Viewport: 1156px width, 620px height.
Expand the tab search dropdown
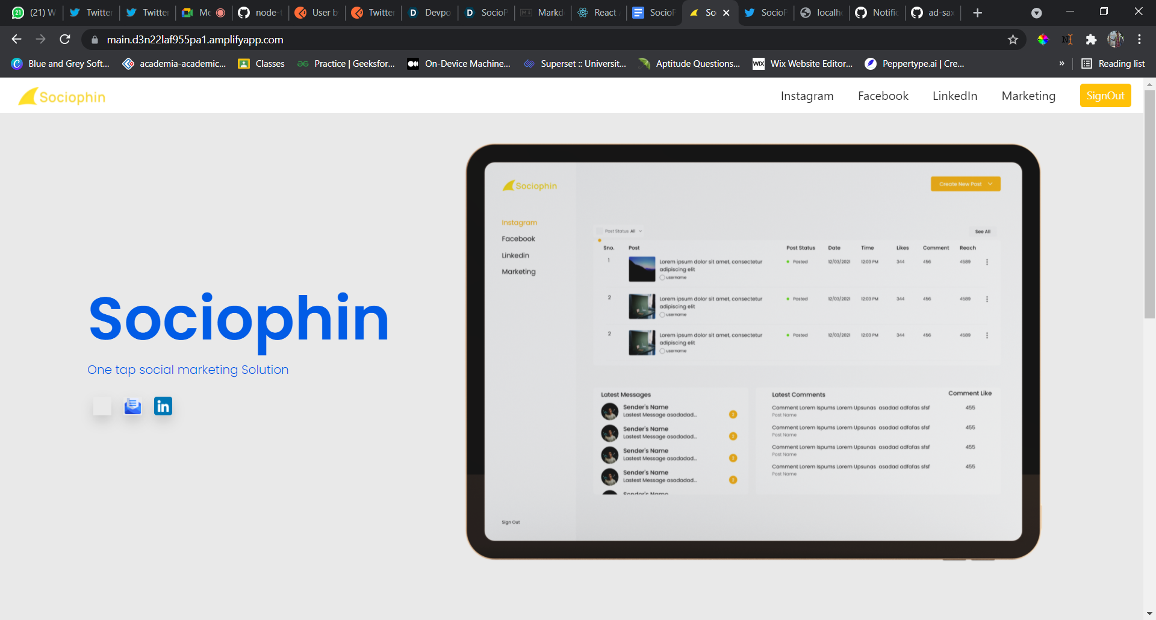(x=1036, y=13)
